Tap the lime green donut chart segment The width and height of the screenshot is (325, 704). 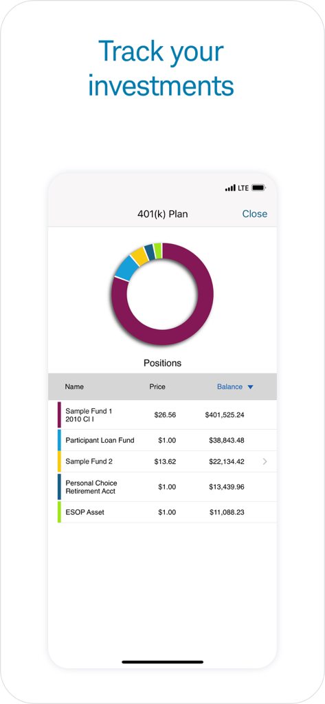point(157,250)
